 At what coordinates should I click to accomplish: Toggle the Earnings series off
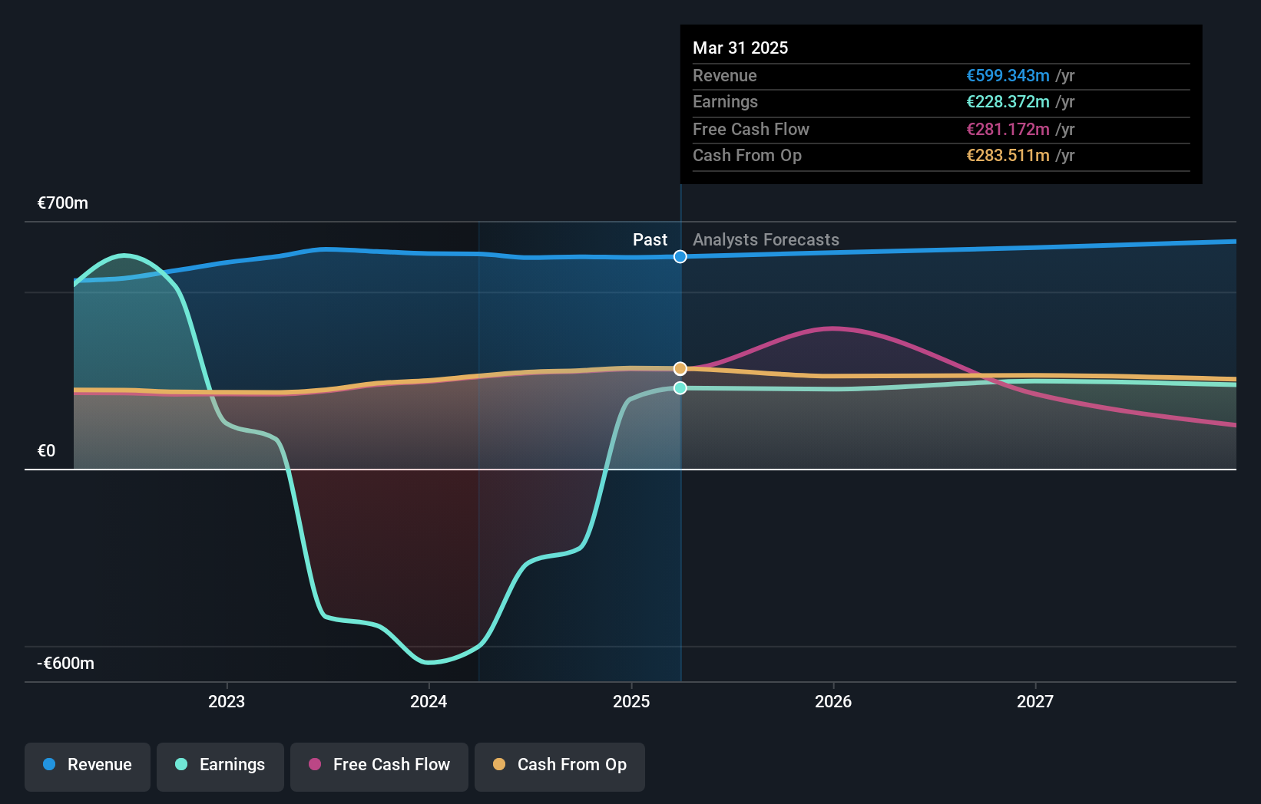220,765
